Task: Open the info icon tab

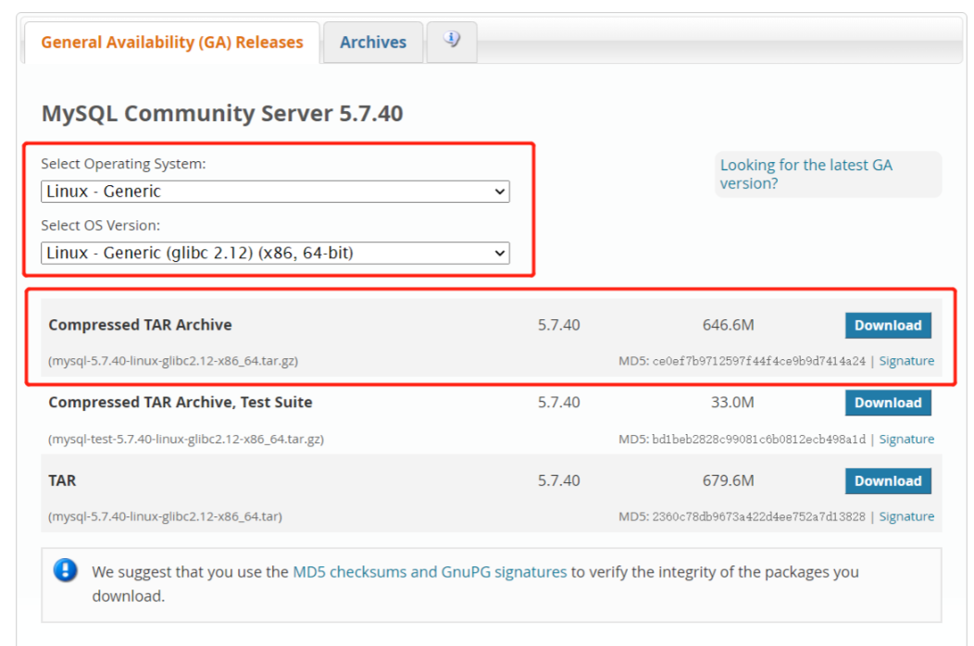Action: tap(452, 41)
